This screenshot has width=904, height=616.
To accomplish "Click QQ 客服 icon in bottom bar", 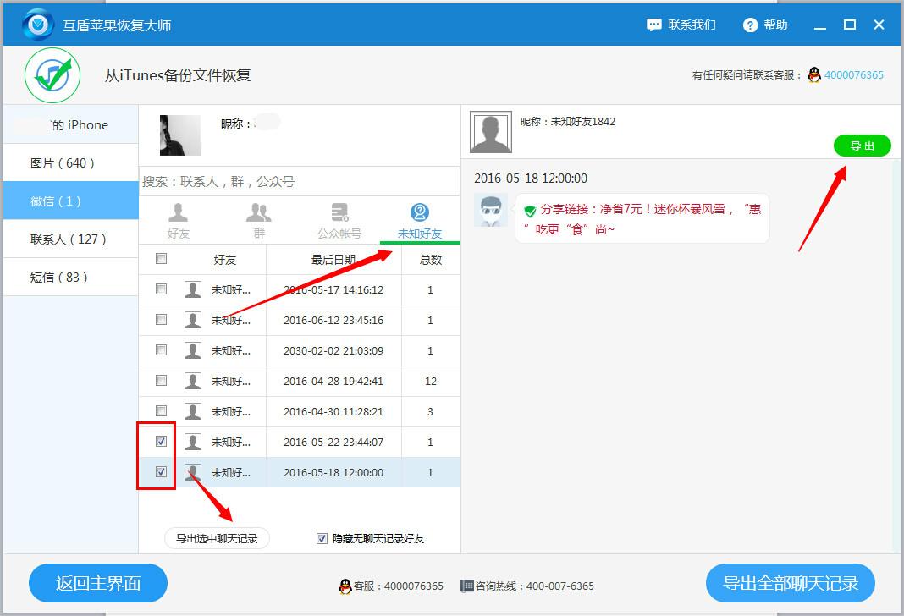I will [x=345, y=586].
